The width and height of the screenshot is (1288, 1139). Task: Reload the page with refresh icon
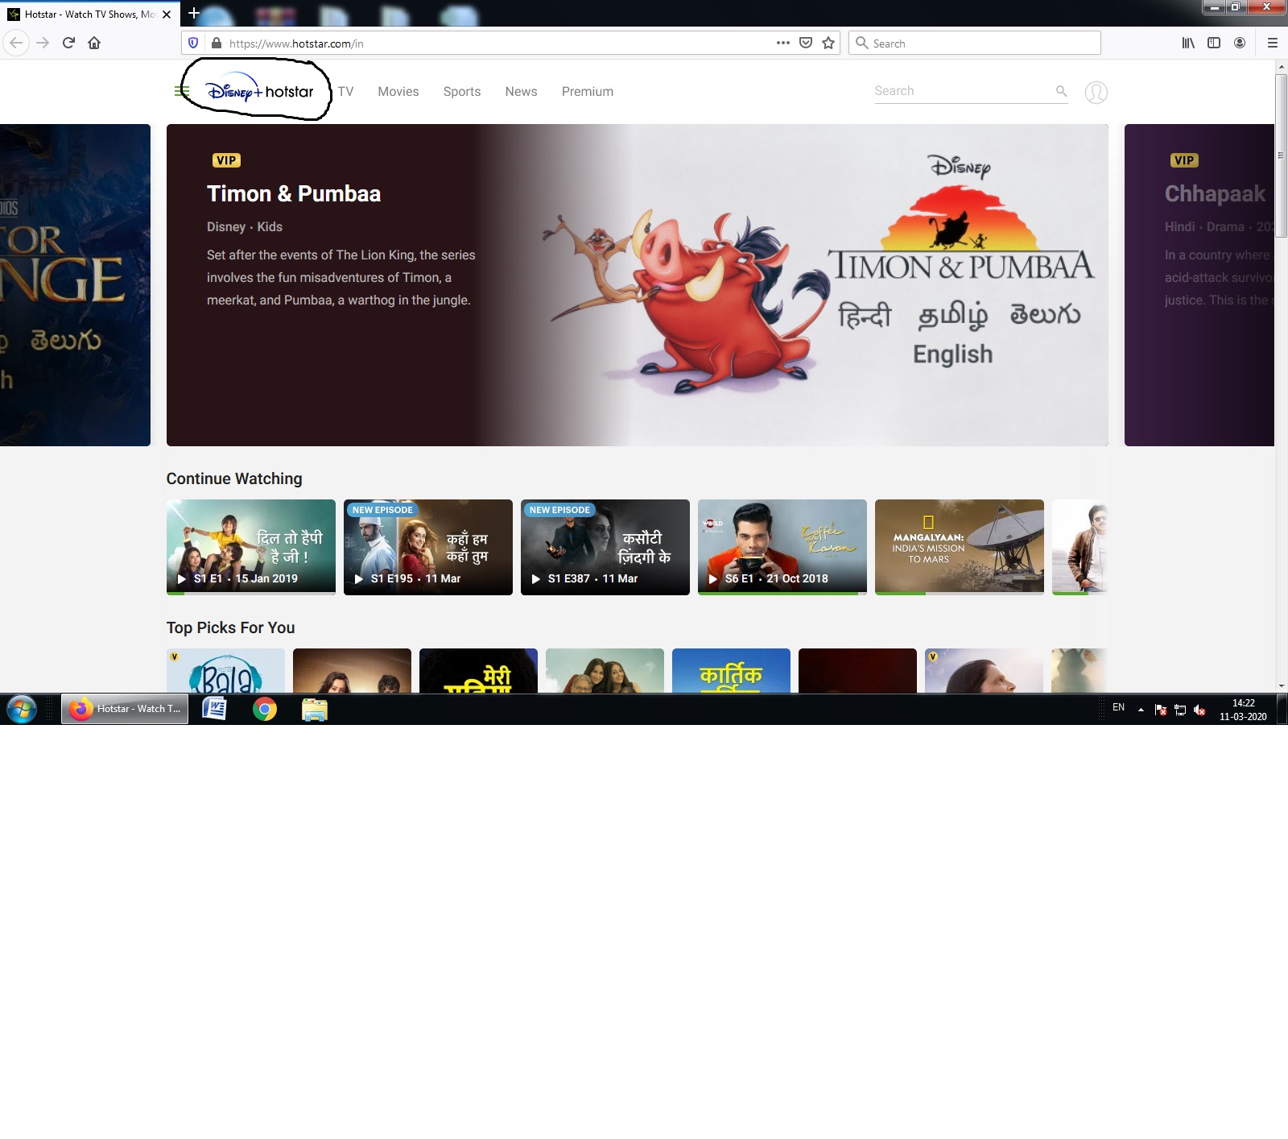coord(68,43)
